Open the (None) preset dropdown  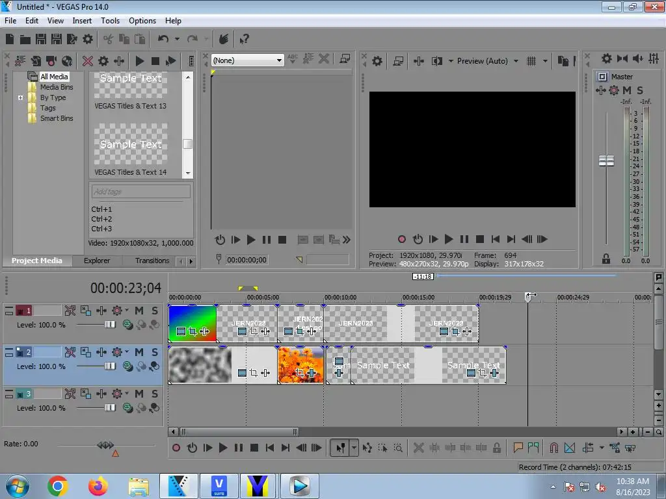point(247,60)
